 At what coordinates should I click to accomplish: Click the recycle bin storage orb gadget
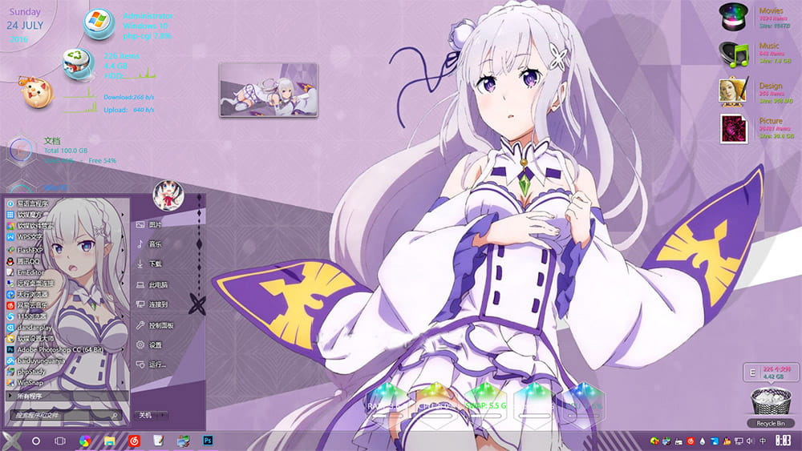pyautogui.click(x=79, y=64)
